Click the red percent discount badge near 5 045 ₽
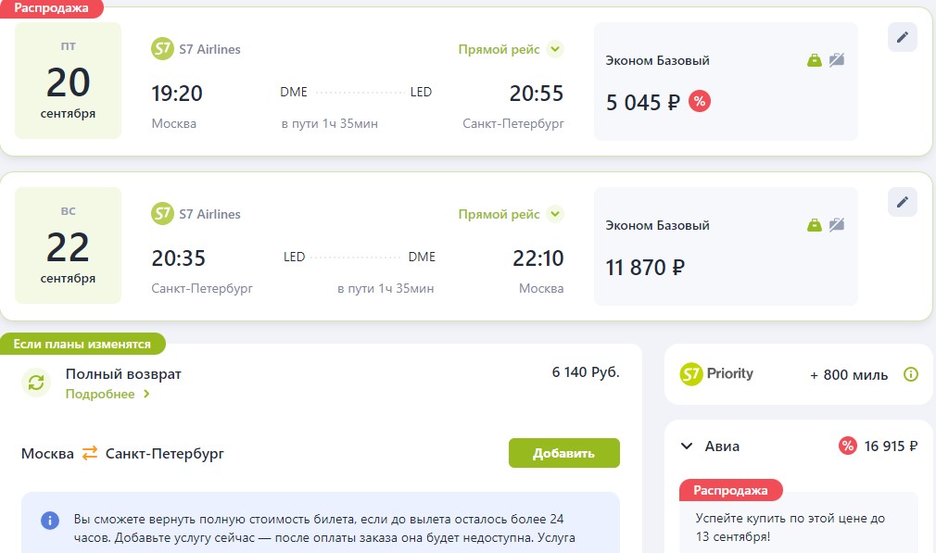This screenshot has height=553, width=936. pos(700,101)
